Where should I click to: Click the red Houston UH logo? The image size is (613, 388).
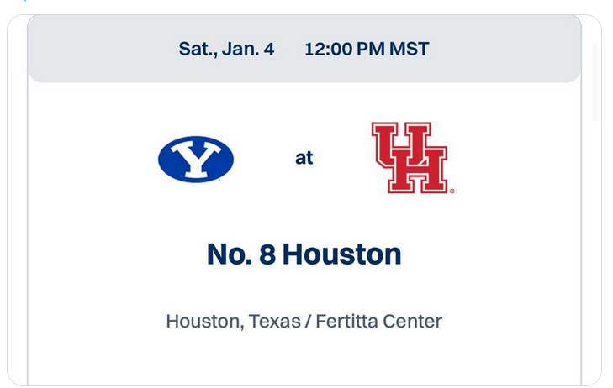[x=410, y=158]
